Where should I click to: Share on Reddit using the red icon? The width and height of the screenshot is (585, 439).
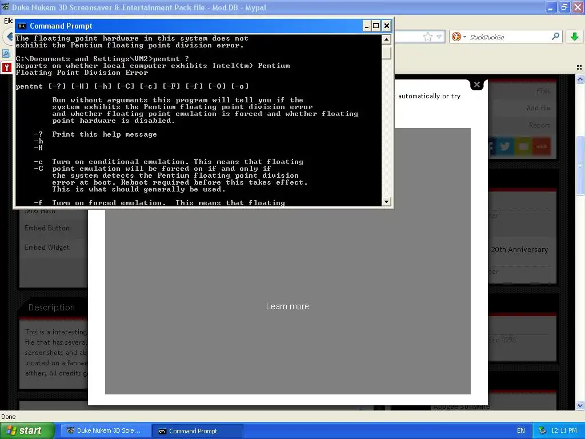[542, 147]
